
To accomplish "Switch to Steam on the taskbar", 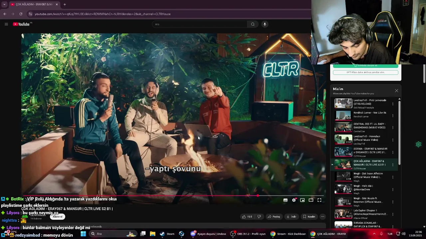I will (x=167, y=234).
